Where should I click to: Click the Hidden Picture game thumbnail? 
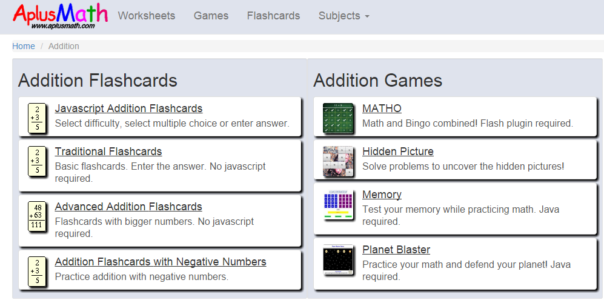click(x=338, y=161)
